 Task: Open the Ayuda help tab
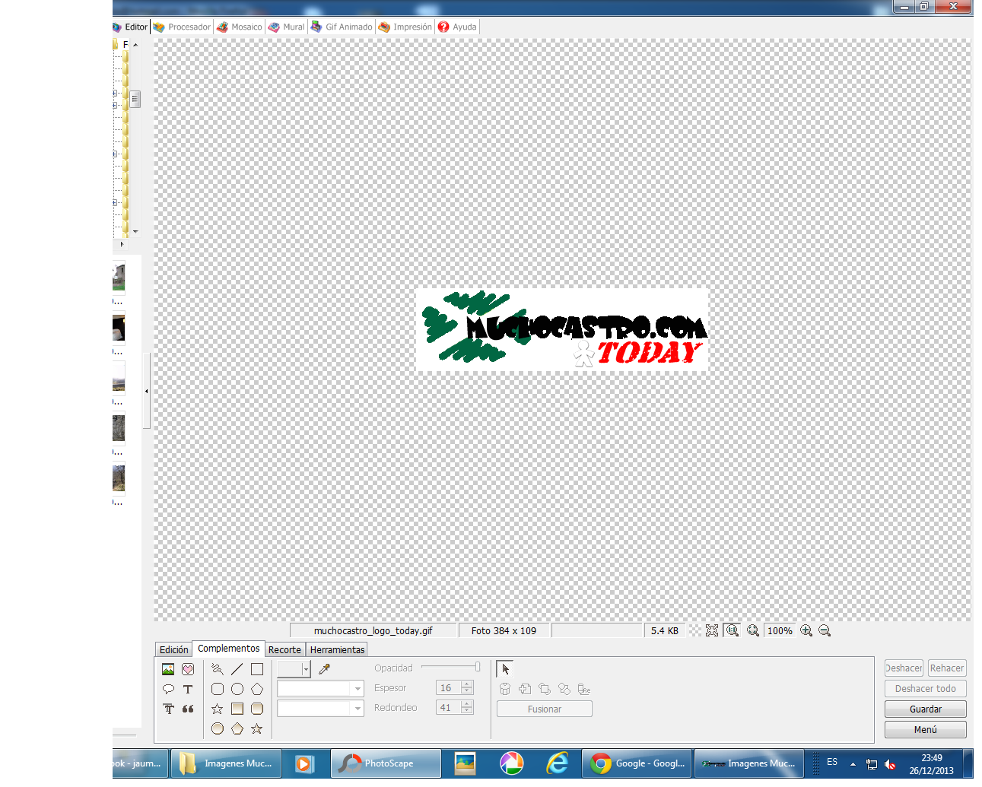tap(457, 27)
